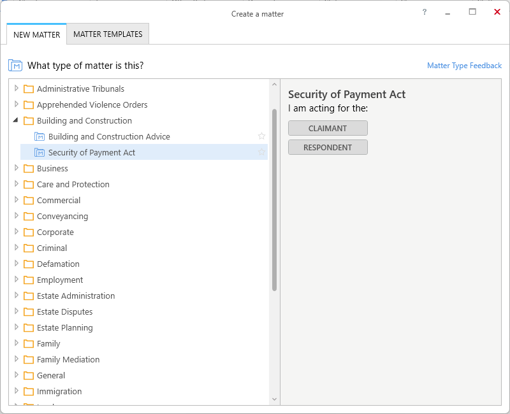This screenshot has height=414, width=510.
Task: Expand the General category arrow
Action: (17, 375)
